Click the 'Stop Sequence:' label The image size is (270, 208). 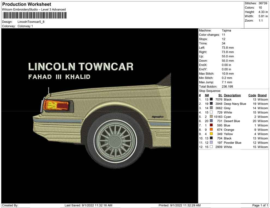210,91
